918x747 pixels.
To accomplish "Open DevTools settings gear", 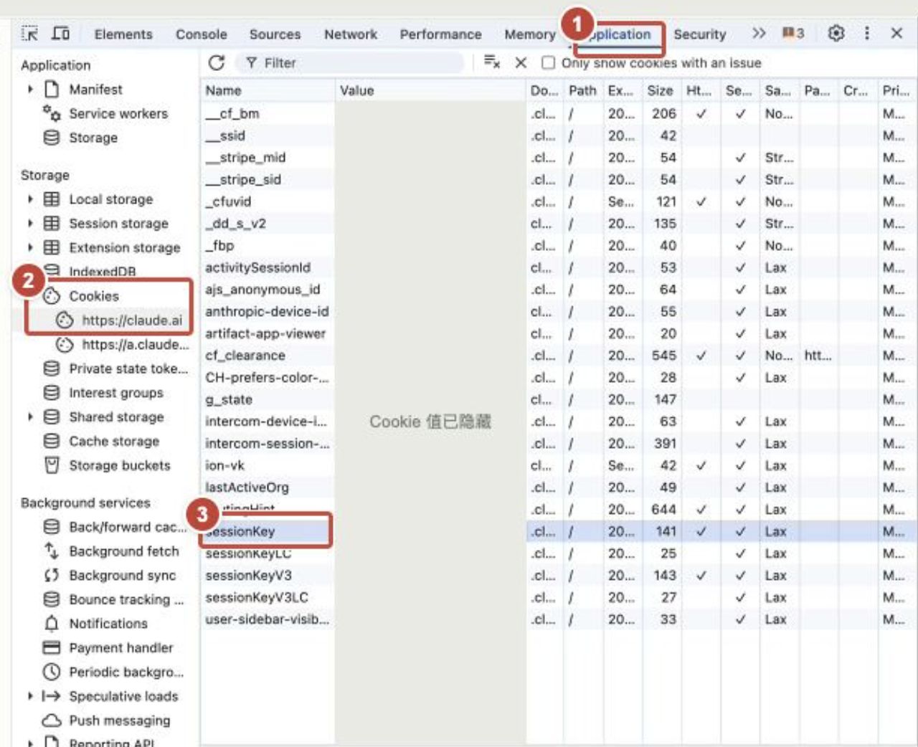I will click(x=836, y=34).
